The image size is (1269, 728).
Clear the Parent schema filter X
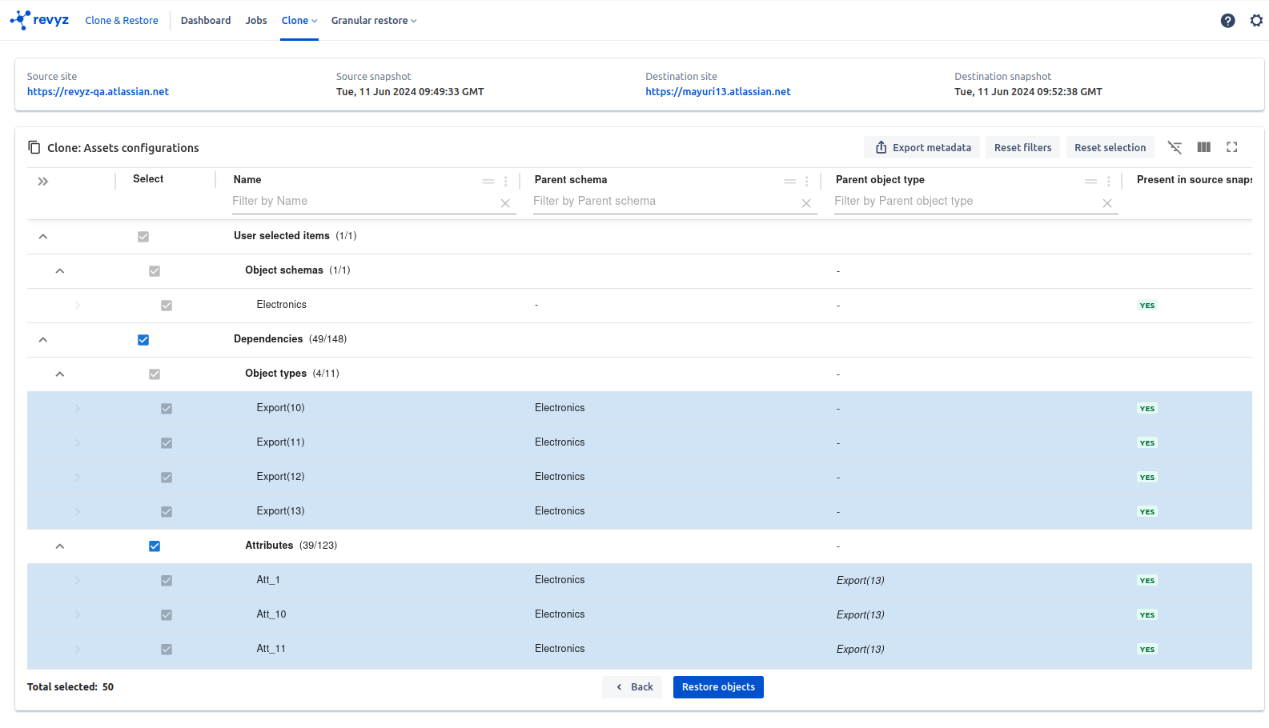[806, 203]
